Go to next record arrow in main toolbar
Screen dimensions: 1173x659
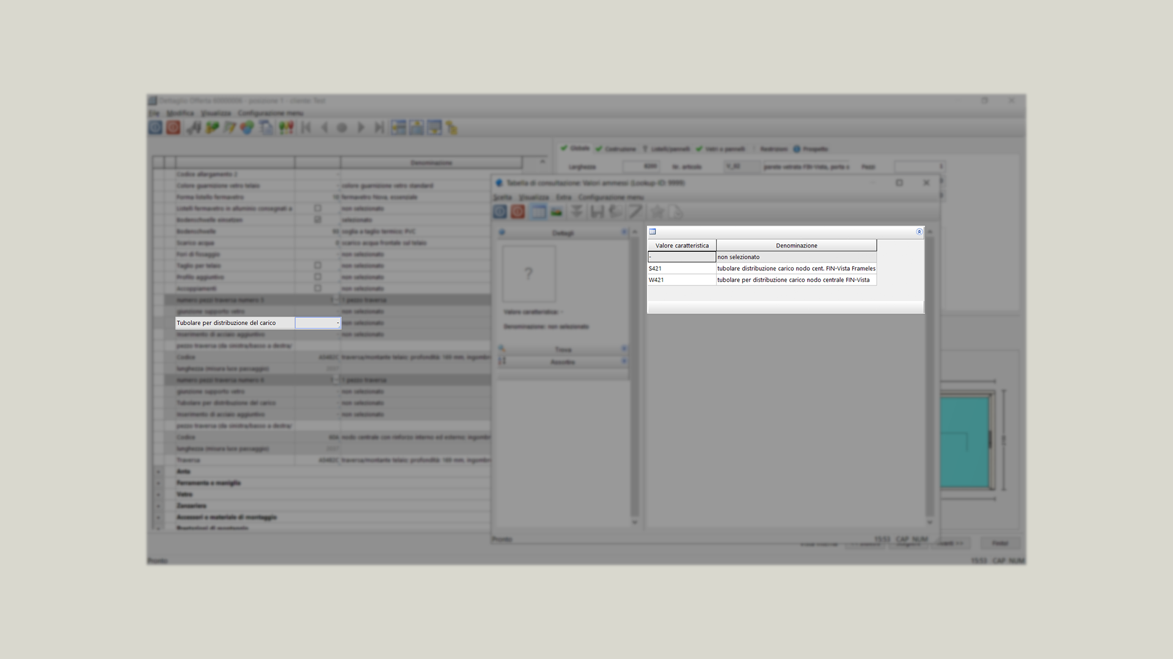361,128
